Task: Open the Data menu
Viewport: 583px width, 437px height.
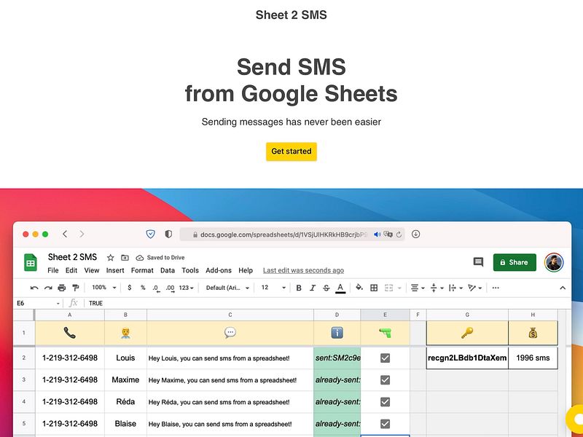Action: coord(168,270)
